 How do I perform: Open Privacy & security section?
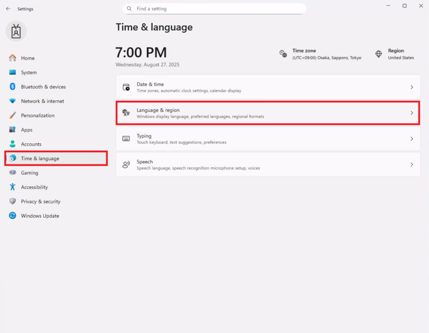coord(56,201)
